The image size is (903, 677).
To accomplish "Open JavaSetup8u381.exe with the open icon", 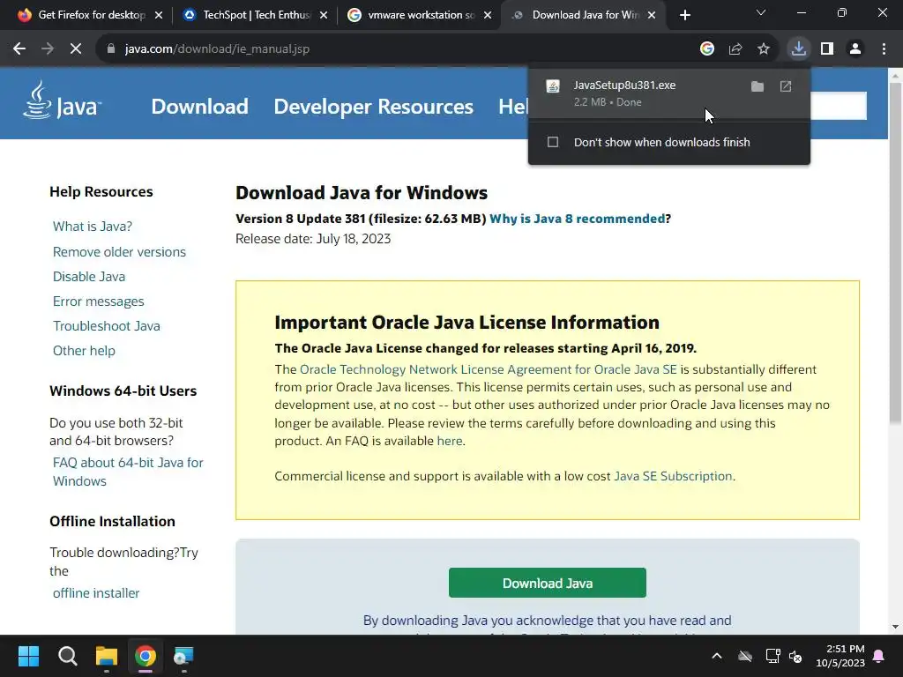I will [786, 86].
